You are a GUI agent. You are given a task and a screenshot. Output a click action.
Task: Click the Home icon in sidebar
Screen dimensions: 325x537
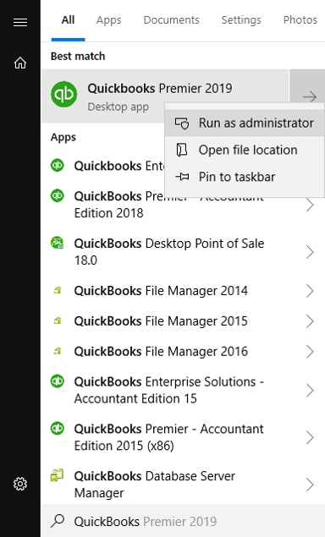click(x=20, y=63)
